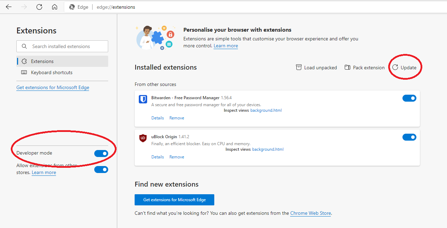The height and width of the screenshot is (228, 447).
Task: Click the Update refresh icon
Action: coord(395,68)
